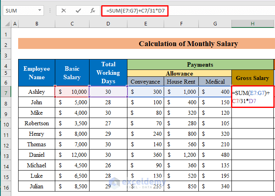
Task: Select Daniel's House Rent cell of 1,200
Action: tap(181, 155)
